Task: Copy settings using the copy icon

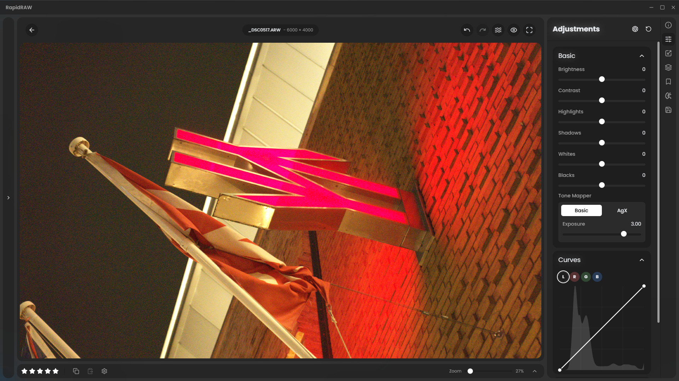Action: pyautogui.click(x=76, y=371)
